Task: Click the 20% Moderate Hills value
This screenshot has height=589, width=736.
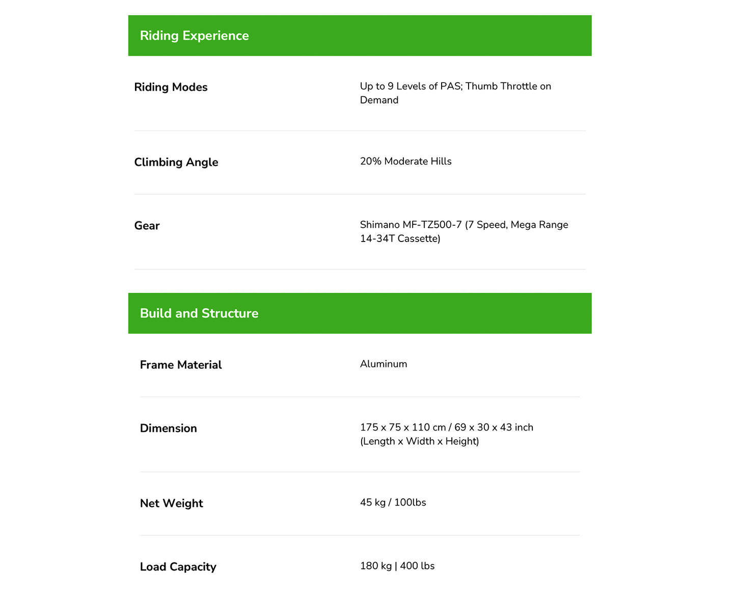Action: (x=406, y=161)
